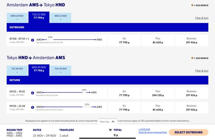Open Filter & Sort for outbound flights
Screen dimensions: 215x140
click(x=202, y=18)
